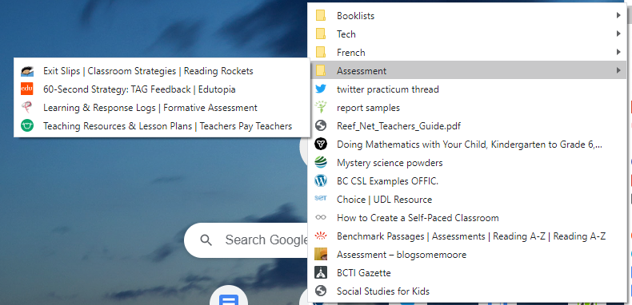Click the Mystery science powders globe icon
The image size is (632, 305).
click(321, 163)
